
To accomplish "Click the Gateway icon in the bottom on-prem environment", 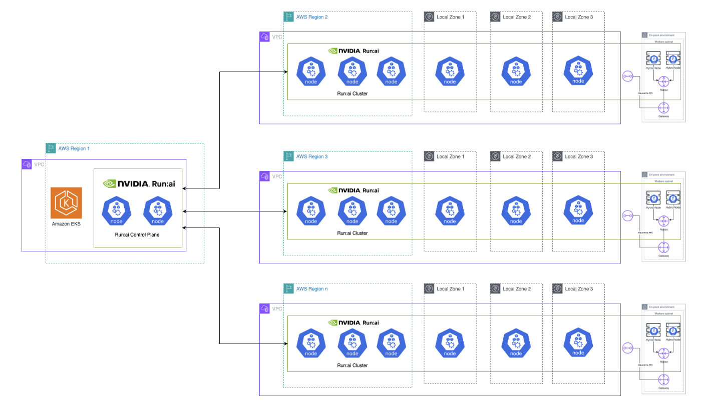I will tap(663, 380).
